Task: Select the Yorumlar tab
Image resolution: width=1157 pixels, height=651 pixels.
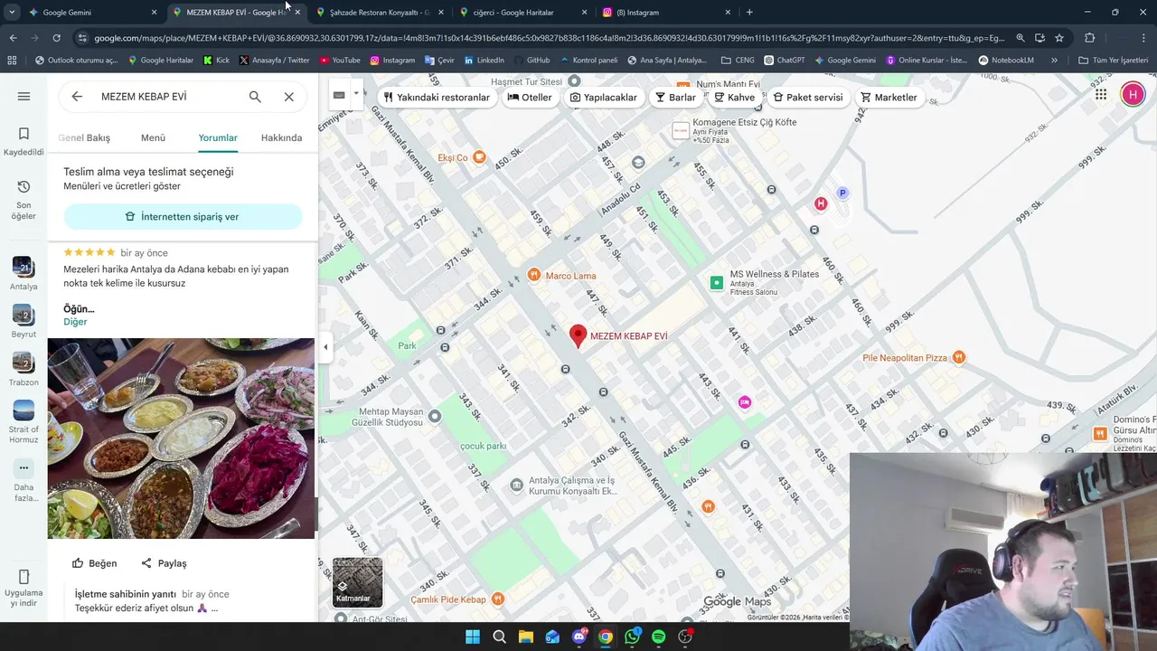Action: point(218,137)
